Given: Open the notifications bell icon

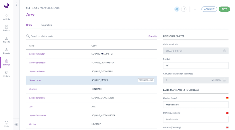Looking at the screenshot, I should point(184,9).
